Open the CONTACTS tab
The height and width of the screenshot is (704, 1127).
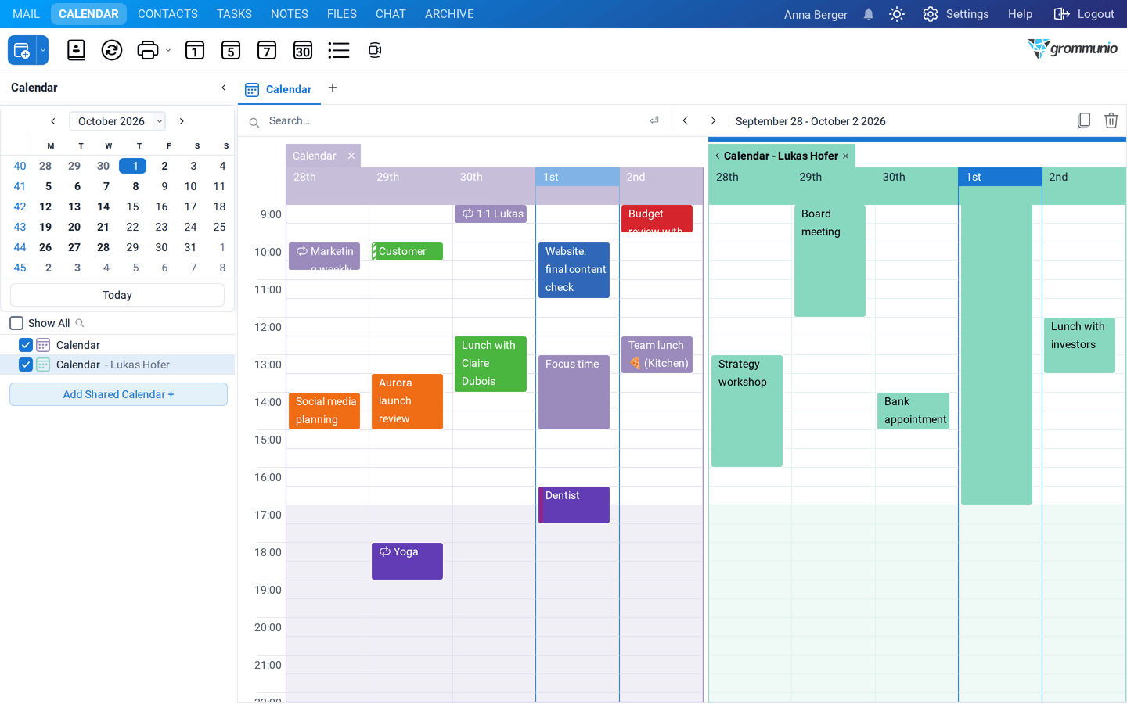click(x=167, y=14)
